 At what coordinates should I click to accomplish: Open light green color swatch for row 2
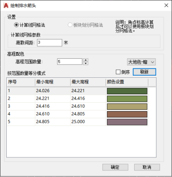pyautogui.click(x=127, y=99)
